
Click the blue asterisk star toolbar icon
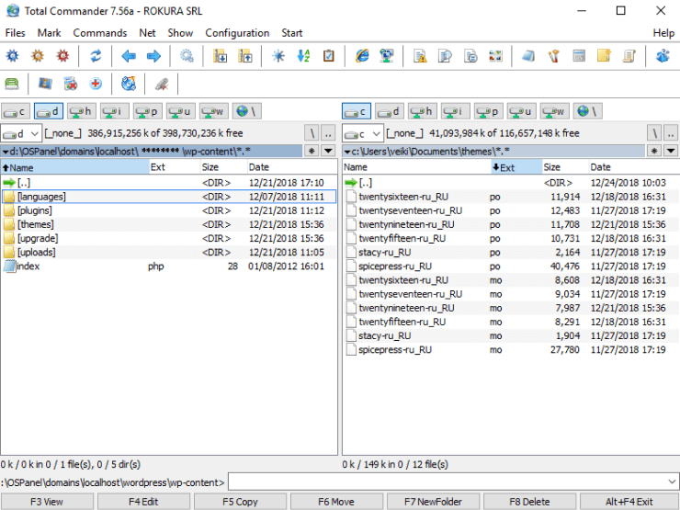coord(278,56)
